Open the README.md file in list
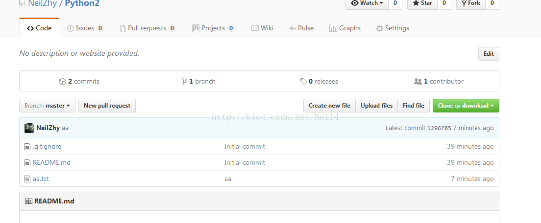Viewport: 541px width, 223px height. 52,162
